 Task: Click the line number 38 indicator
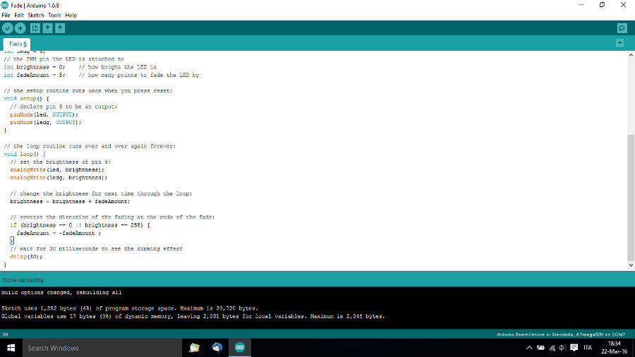click(5, 334)
